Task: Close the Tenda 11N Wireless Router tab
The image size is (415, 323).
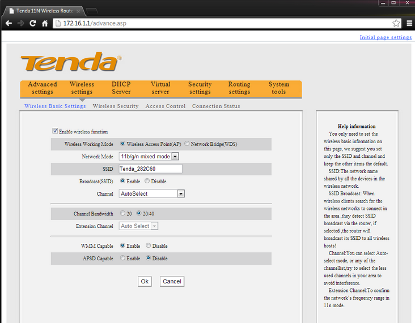Action: tap(78, 11)
